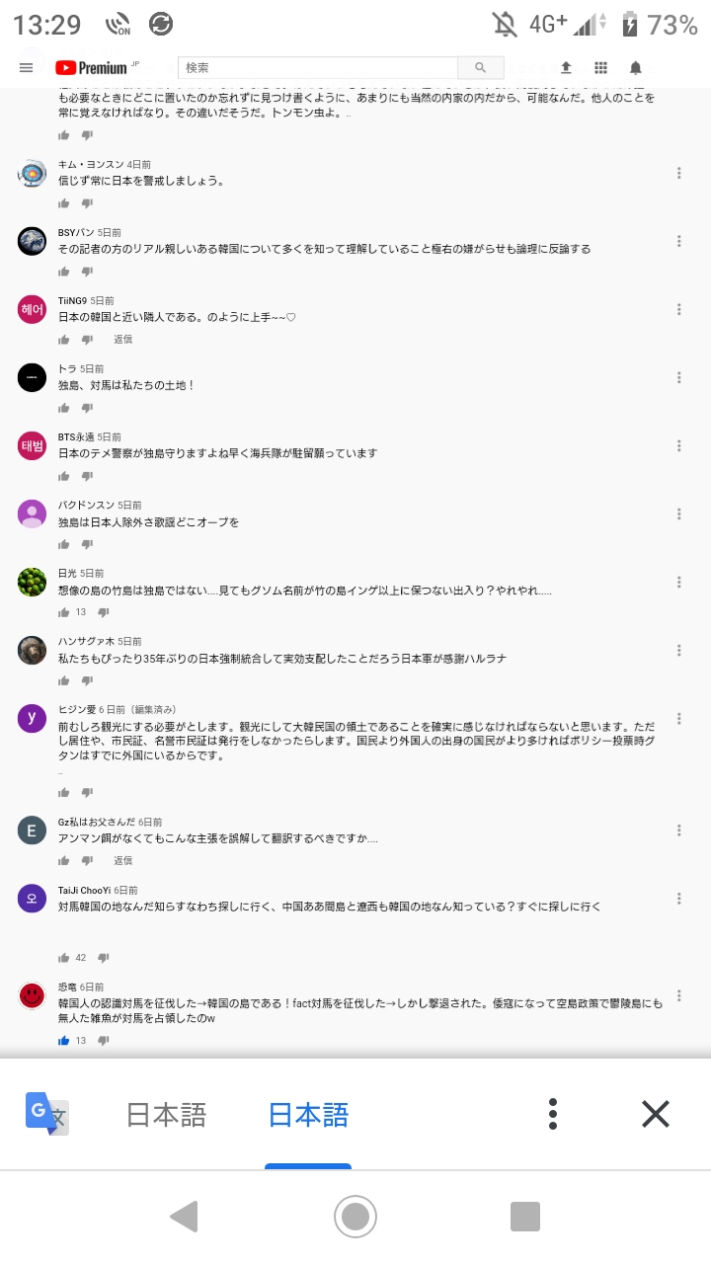Click the search magnifier button

point(481,68)
